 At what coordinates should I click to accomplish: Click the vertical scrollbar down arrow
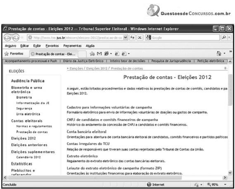click(230, 173)
